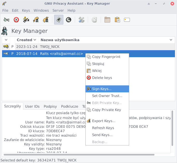Select Set Owner Trust... in context menu
The image size is (177, 163).
(x=107, y=96)
